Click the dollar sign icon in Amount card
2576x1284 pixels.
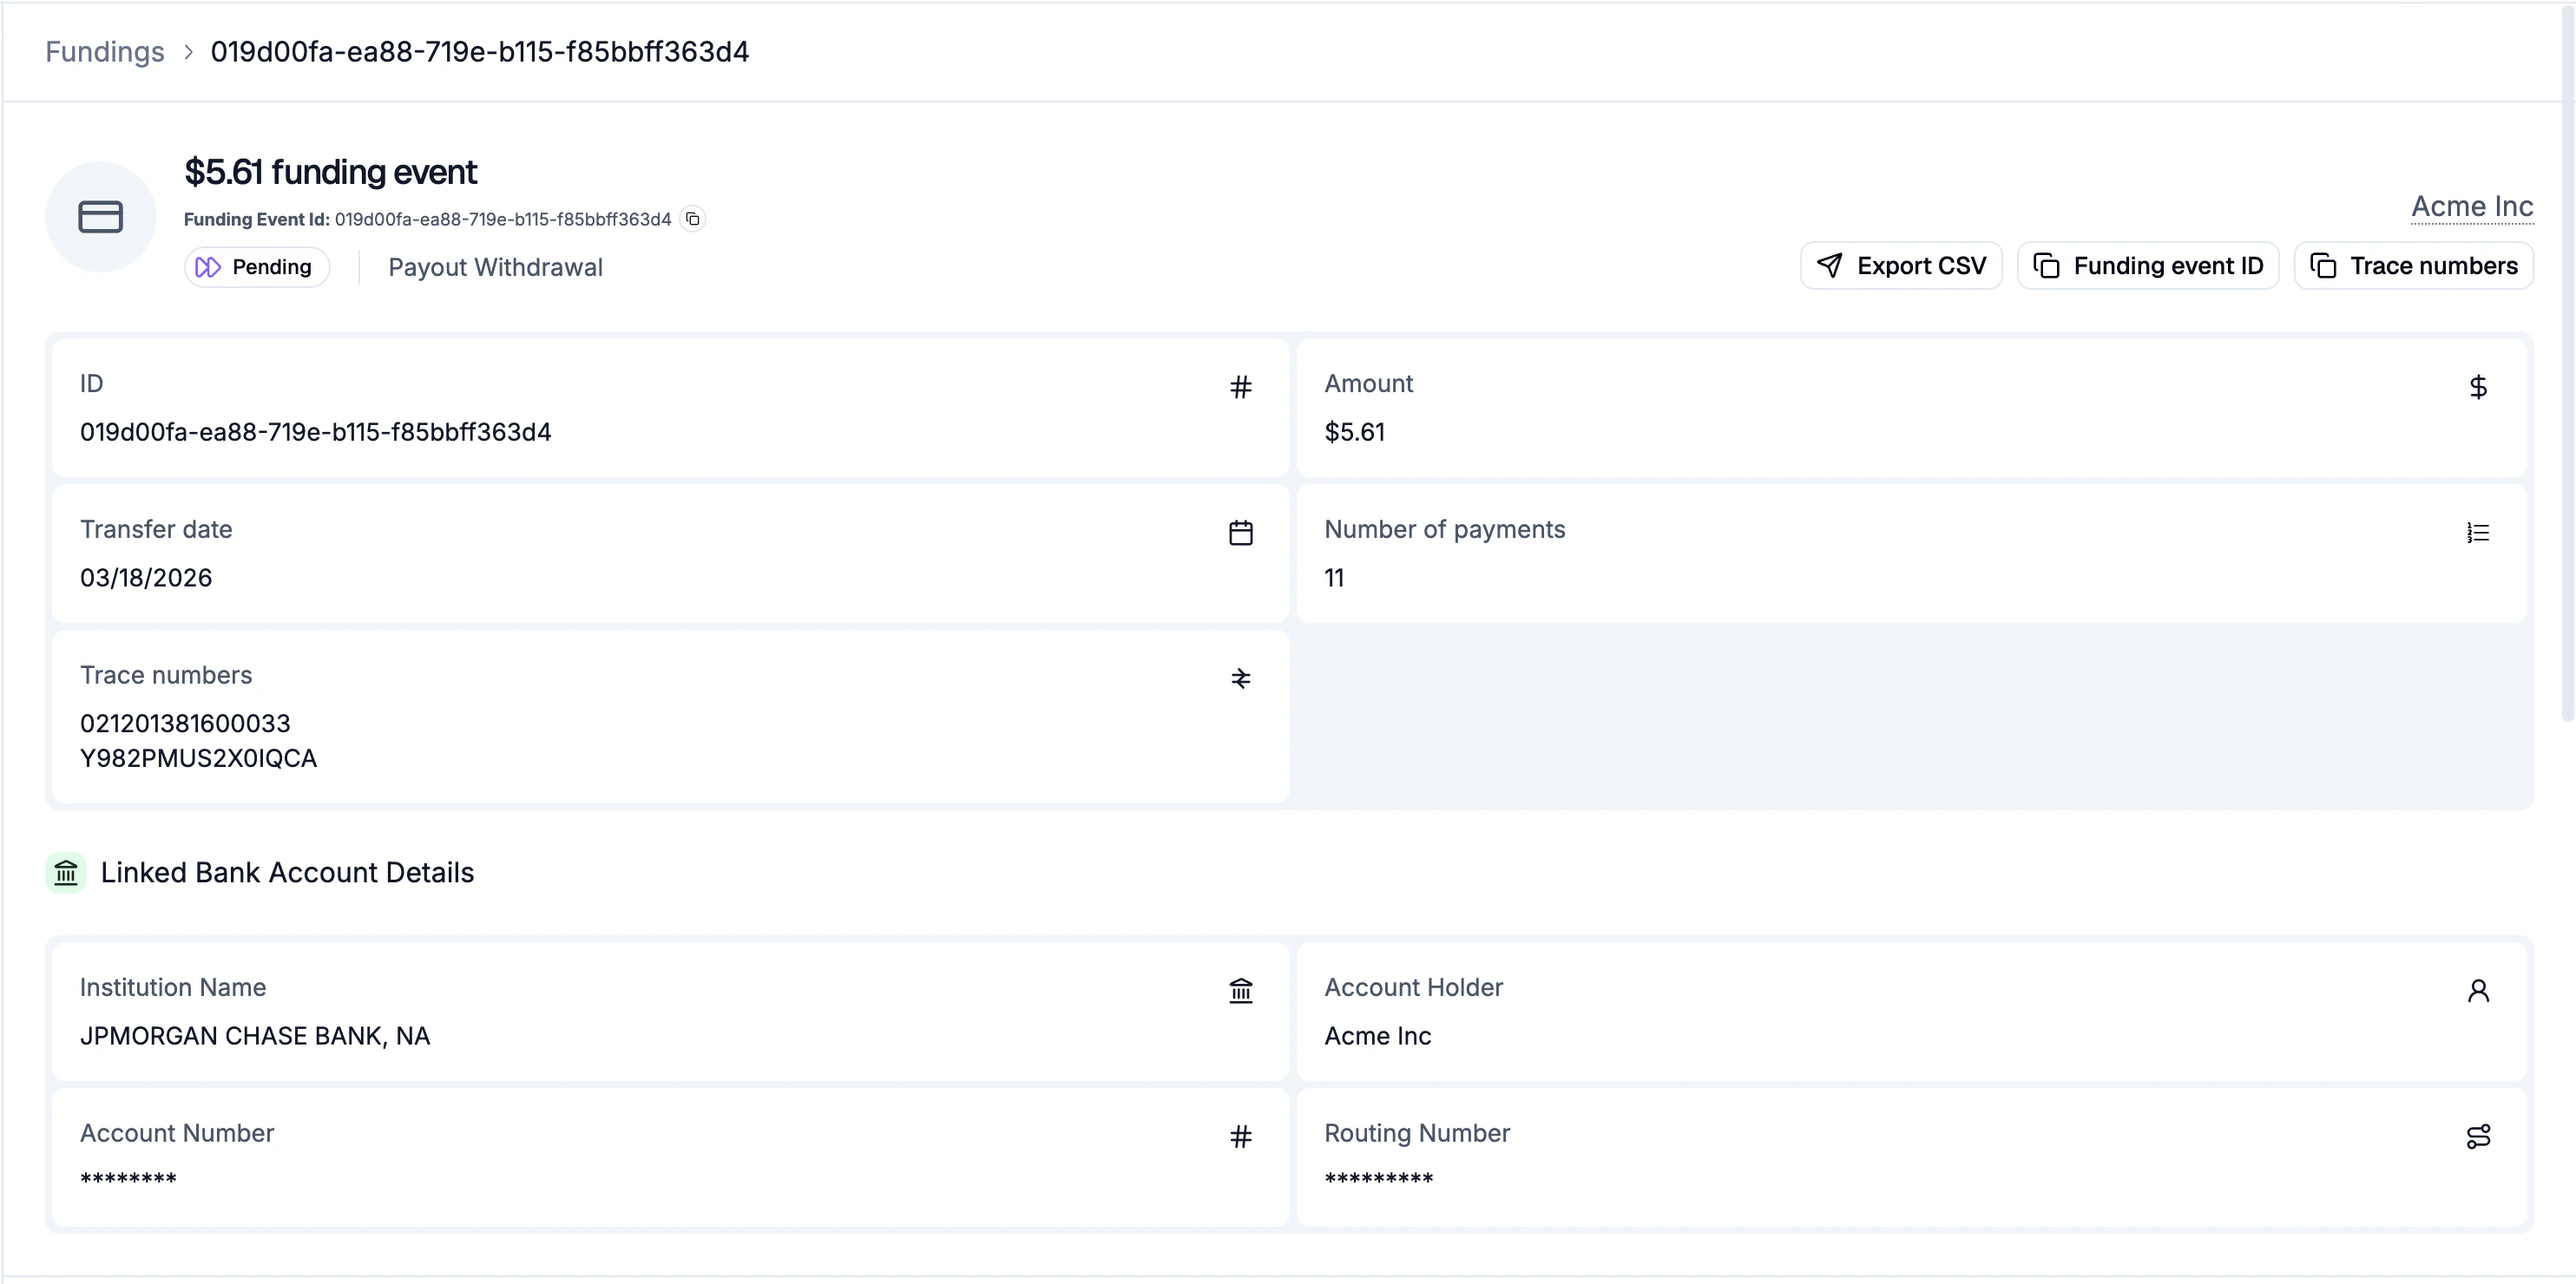point(2477,387)
